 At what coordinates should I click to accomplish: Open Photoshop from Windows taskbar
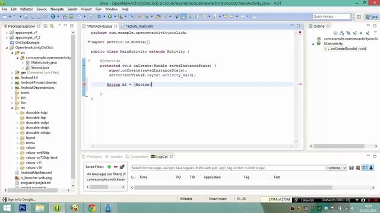point(23,208)
